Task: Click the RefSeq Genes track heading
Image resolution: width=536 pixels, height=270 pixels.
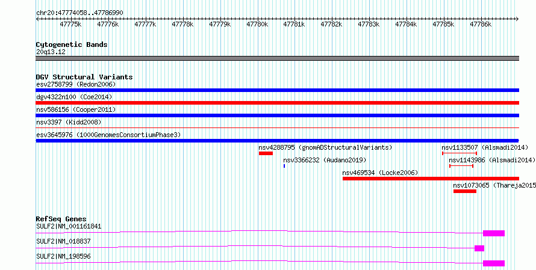Action: coord(61,219)
